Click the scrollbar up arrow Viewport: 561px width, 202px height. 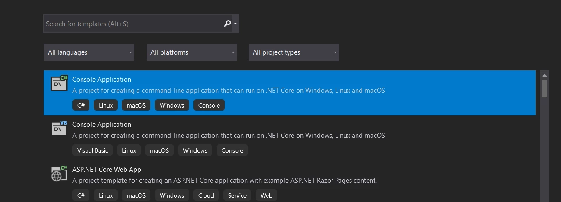click(x=544, y=74)
